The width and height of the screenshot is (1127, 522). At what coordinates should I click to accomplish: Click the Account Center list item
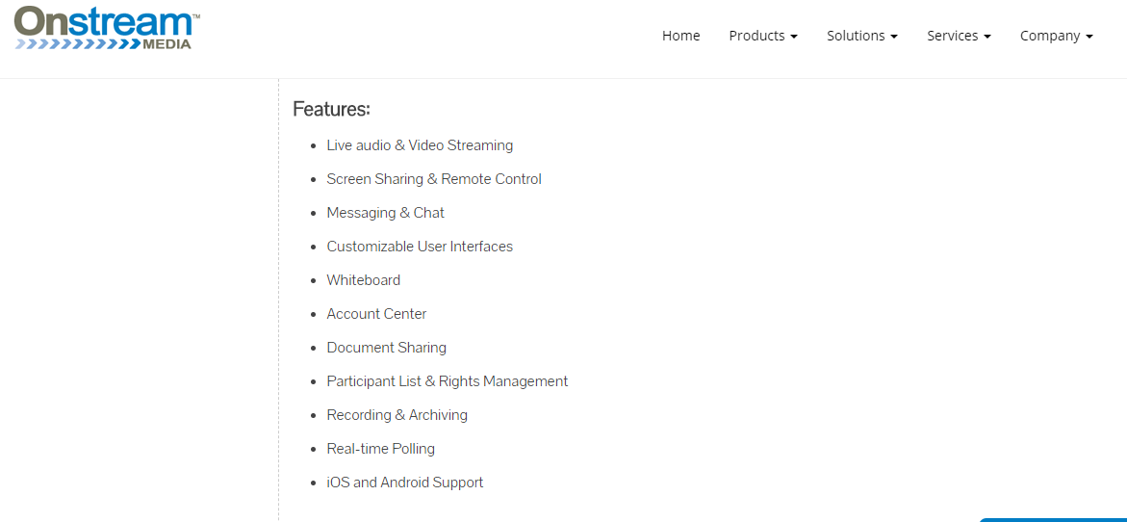[x=376, y=314]
